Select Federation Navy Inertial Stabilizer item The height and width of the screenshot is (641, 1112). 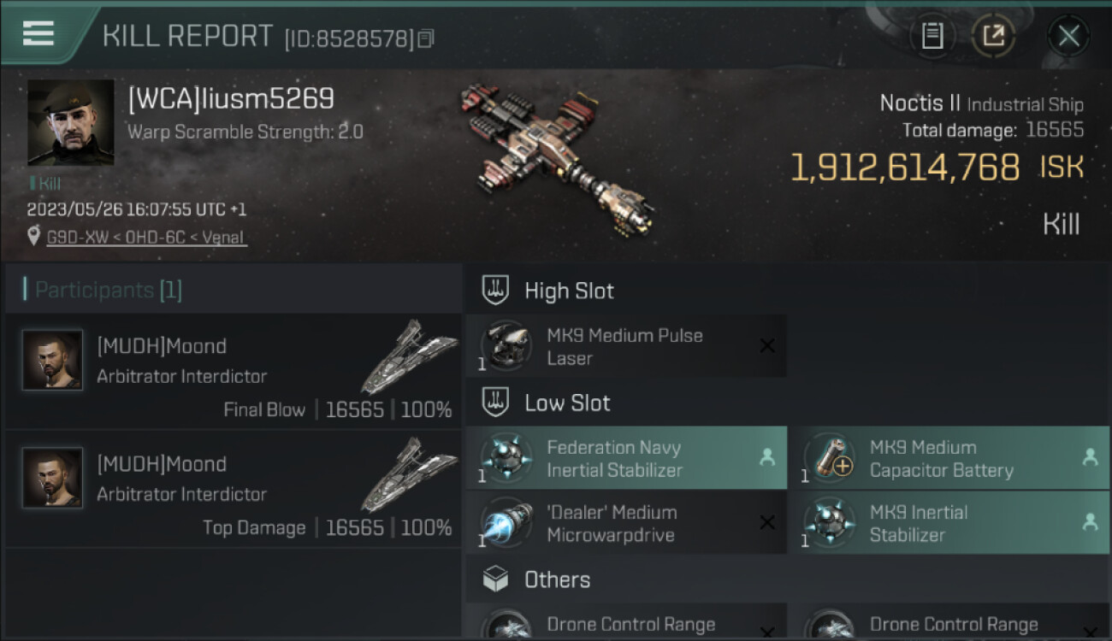click(x=626, y=458)
